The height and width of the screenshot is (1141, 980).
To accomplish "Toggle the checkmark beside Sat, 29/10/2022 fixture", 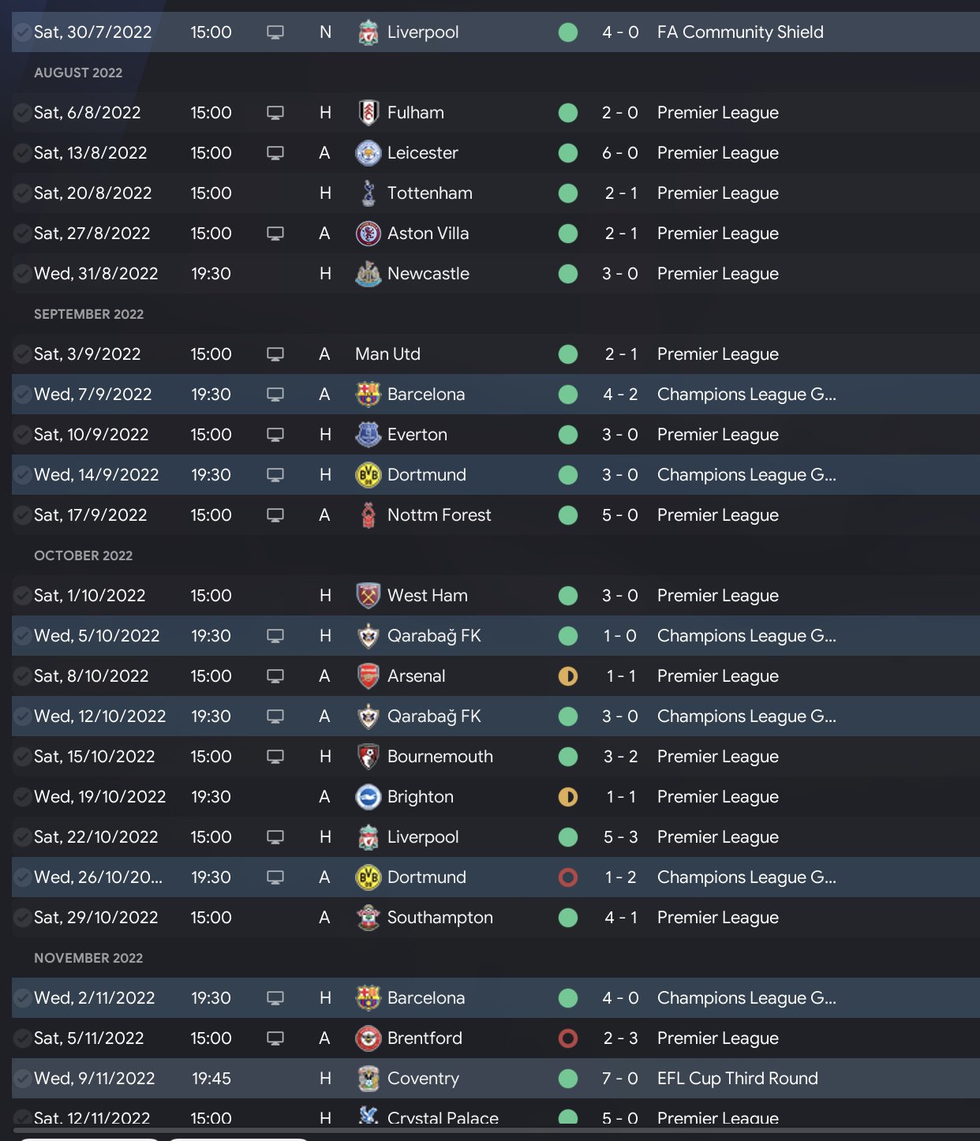I will pyautogui.click(x=22, y=918).
